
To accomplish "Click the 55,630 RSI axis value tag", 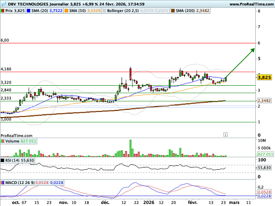I will click(264, 168).
